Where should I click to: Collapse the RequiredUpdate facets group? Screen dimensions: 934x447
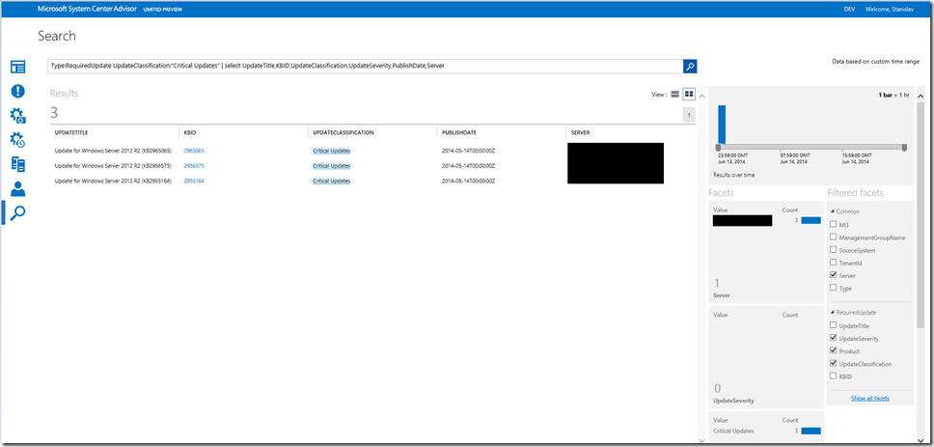coord(831,312)
